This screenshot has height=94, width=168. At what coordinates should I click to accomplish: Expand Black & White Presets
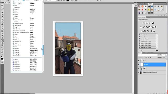[x=140, y=43]
